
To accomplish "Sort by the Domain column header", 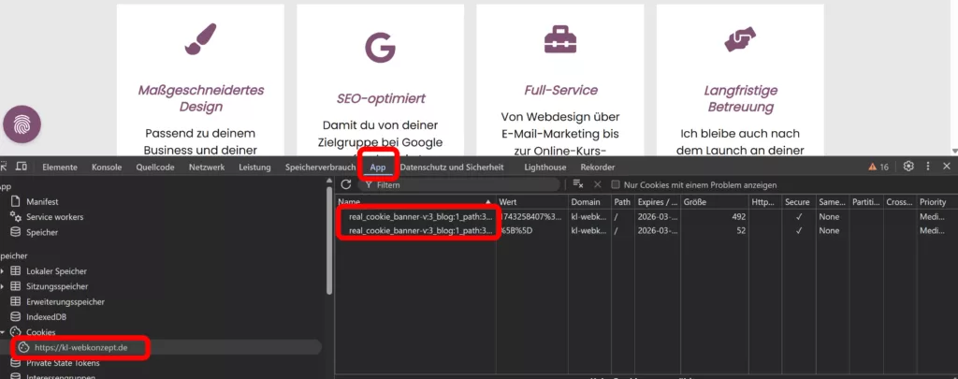I will 589,202.
